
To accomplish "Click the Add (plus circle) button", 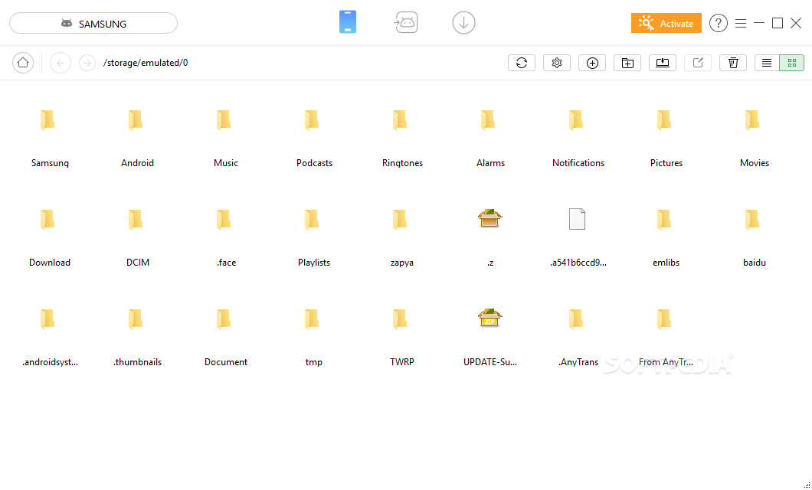I will (x=592, y=63).
